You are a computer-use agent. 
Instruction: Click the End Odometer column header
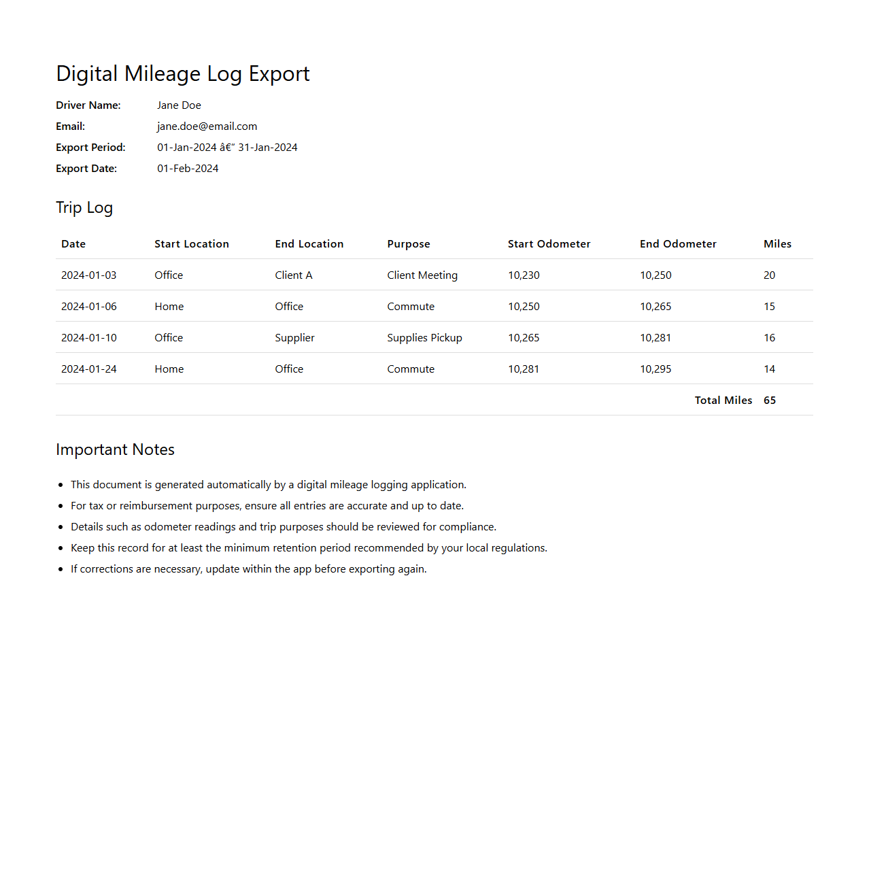(677, 244)
